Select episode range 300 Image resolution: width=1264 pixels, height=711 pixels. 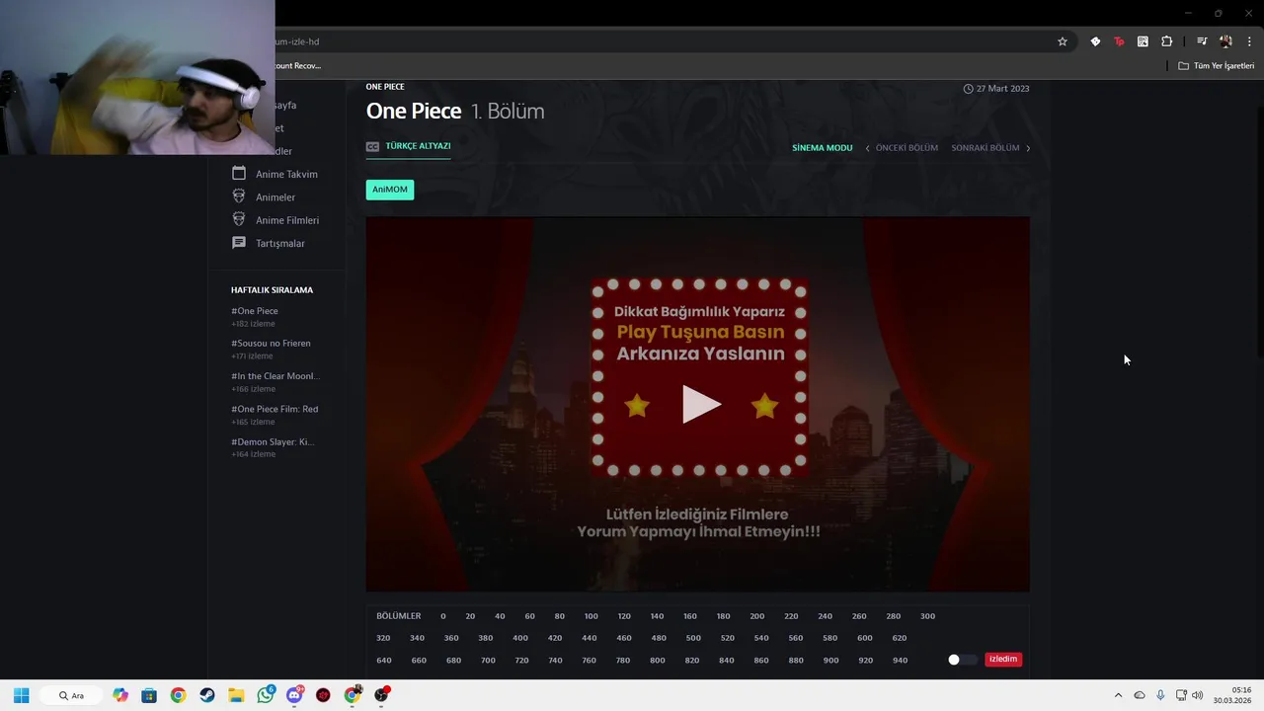[927, 616]
